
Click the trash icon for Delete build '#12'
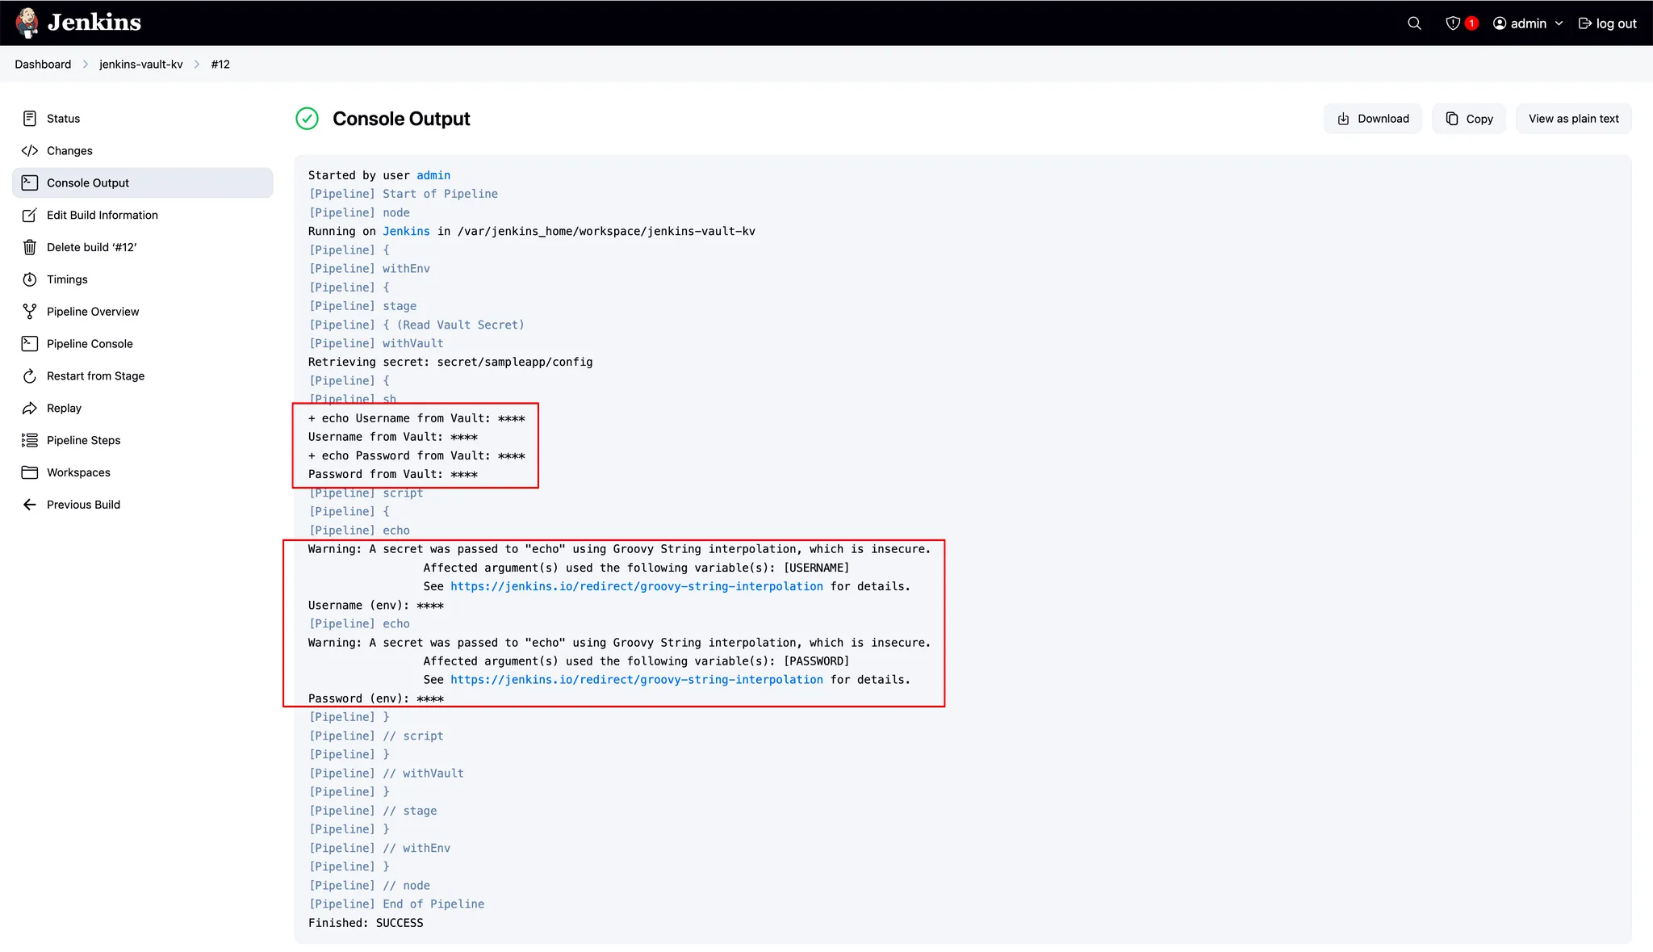[30, 247]
